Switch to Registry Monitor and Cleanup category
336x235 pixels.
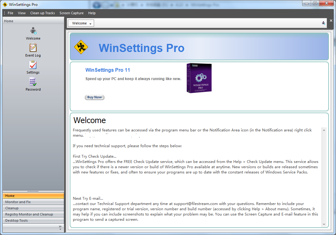[33, 214]
